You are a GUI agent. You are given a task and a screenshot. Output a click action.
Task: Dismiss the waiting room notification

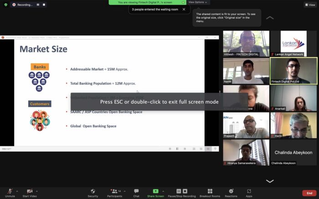[184, 10]
